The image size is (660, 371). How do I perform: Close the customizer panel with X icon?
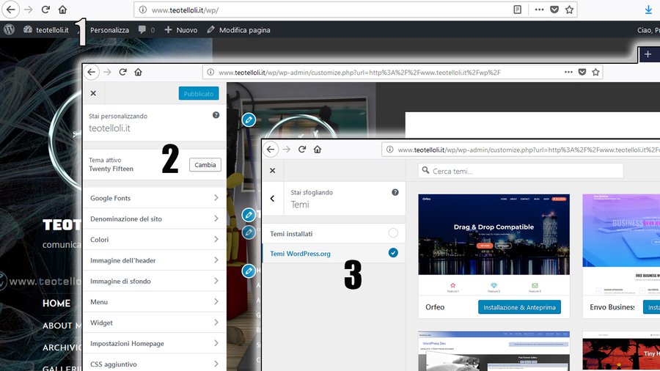pyautogui.click(x=93, y=93)
